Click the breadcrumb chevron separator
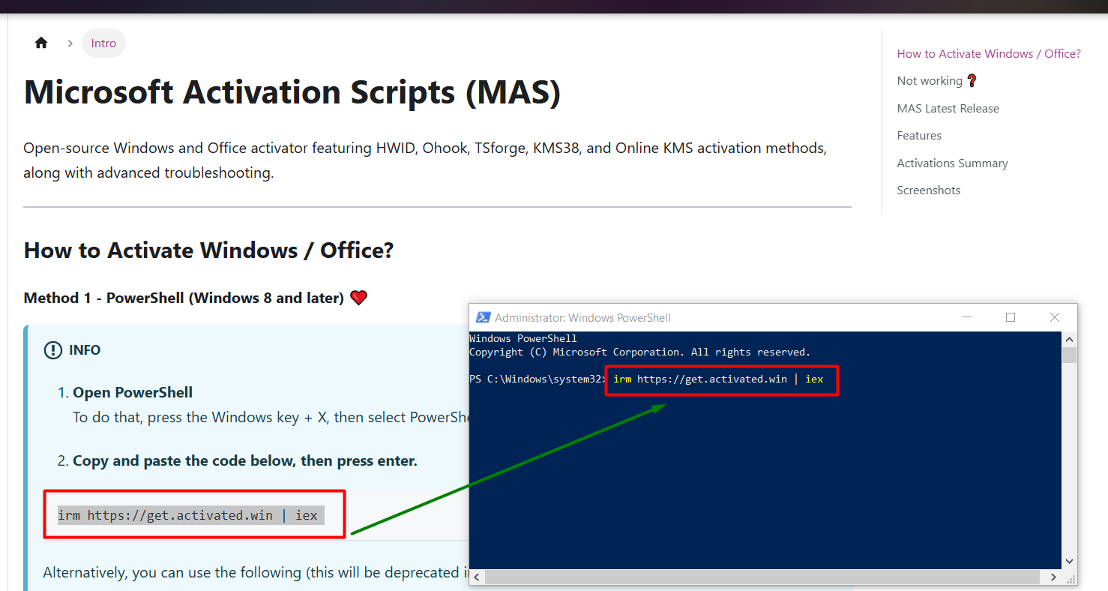The width and height of the screenshot is (1108, 591). pyautogui.click(x=70, y=43)
